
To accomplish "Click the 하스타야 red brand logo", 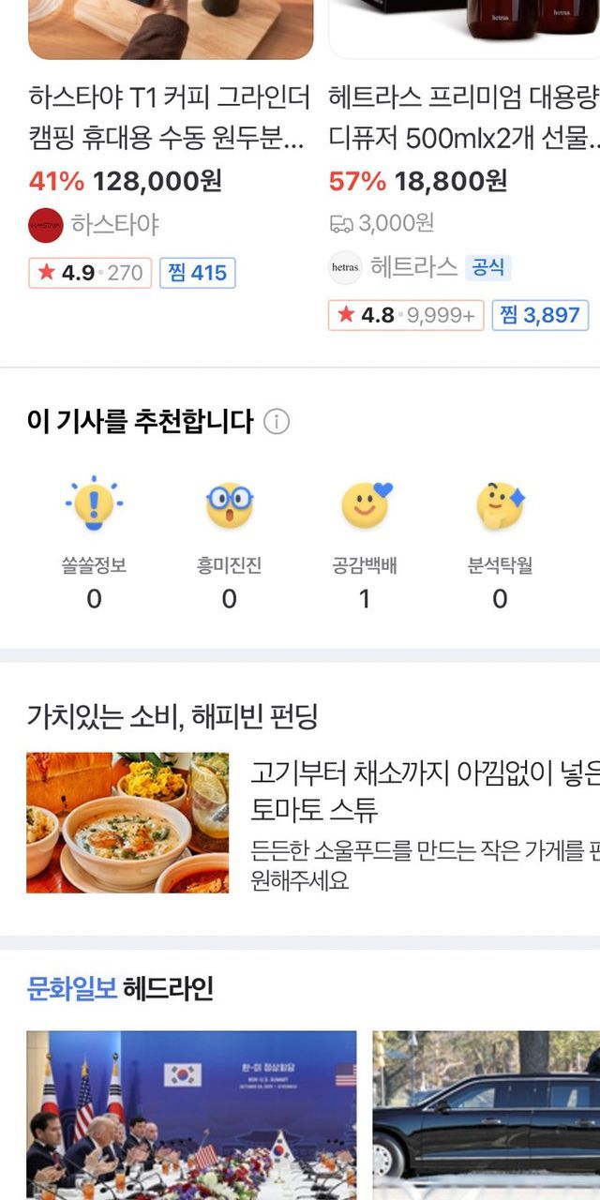I will (45, 225).
